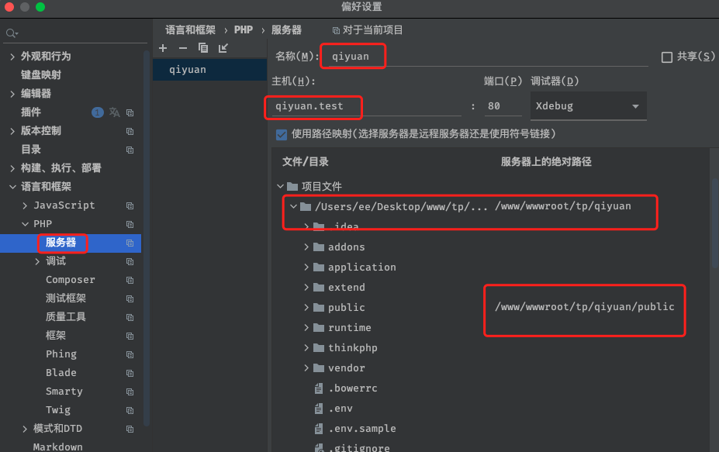The height and width of the screenshot is (452, 719).
Task: Select the 服务器 settings page
Action: [60, 243]
